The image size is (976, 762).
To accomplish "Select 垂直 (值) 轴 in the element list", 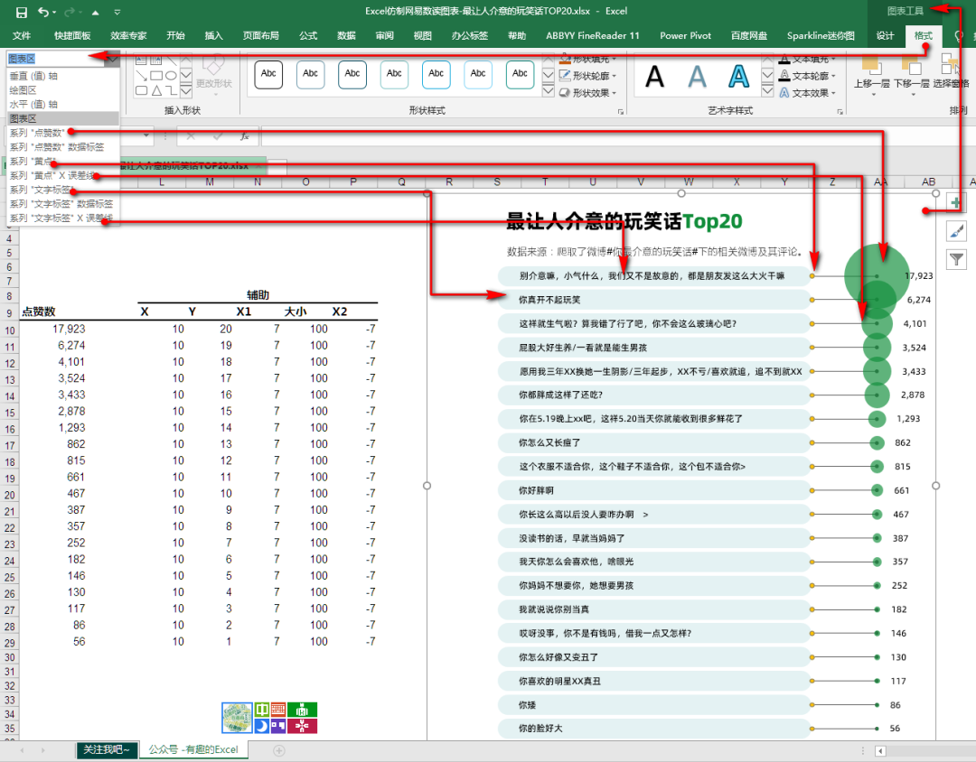I will [x=63, y=76].
